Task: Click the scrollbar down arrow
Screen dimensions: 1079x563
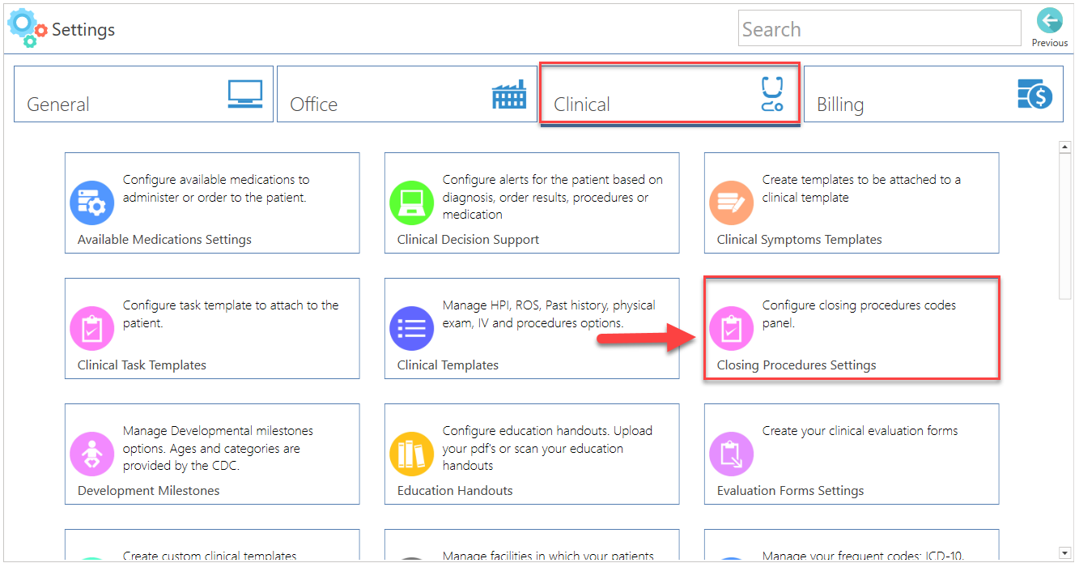Action: (1065, 552)
